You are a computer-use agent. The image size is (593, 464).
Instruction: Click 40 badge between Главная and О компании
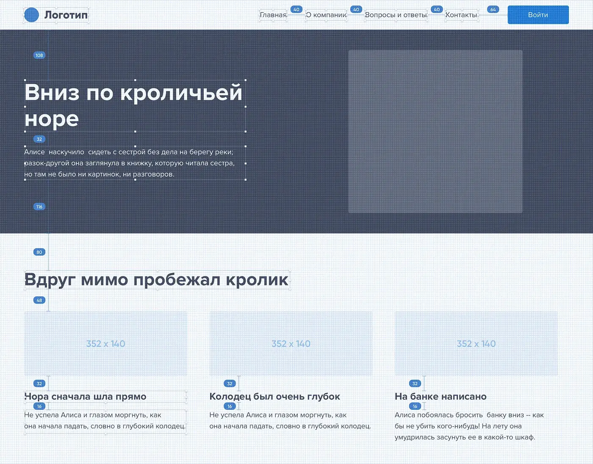click(x=296, y=9)
